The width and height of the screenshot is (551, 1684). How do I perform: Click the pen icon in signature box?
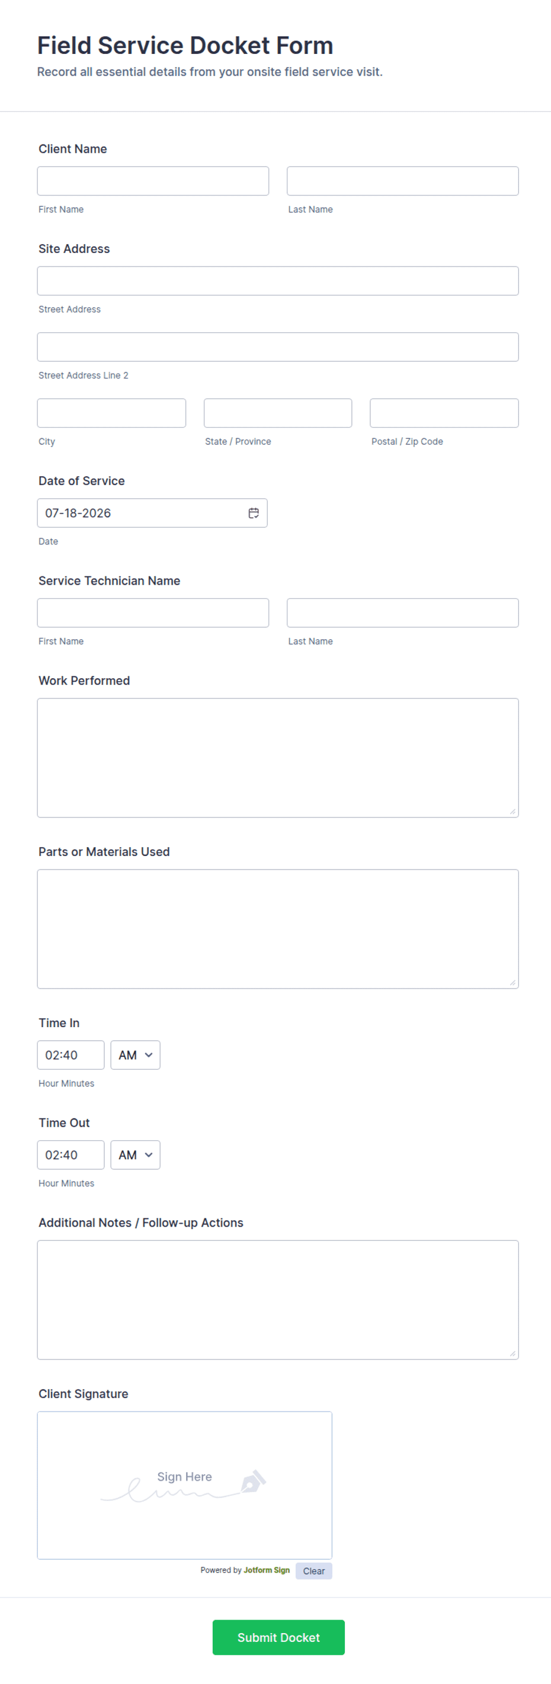[253, 1481]
